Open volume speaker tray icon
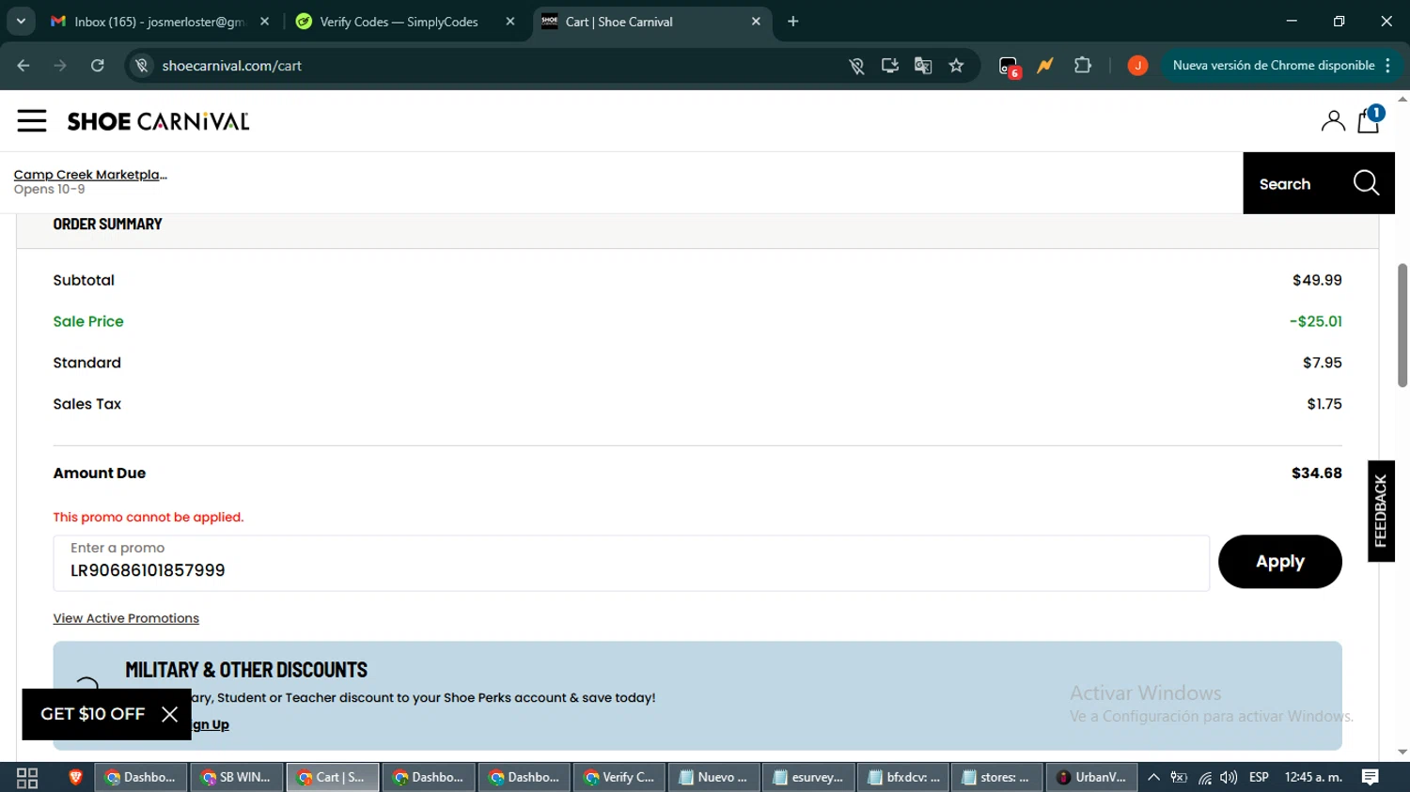This screenshot has height=792, width=1410. (1229, 777)
